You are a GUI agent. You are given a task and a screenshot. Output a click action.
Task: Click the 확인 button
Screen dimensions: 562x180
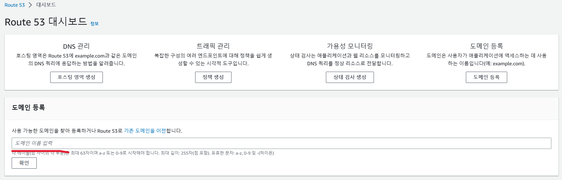tap(24, 163)
